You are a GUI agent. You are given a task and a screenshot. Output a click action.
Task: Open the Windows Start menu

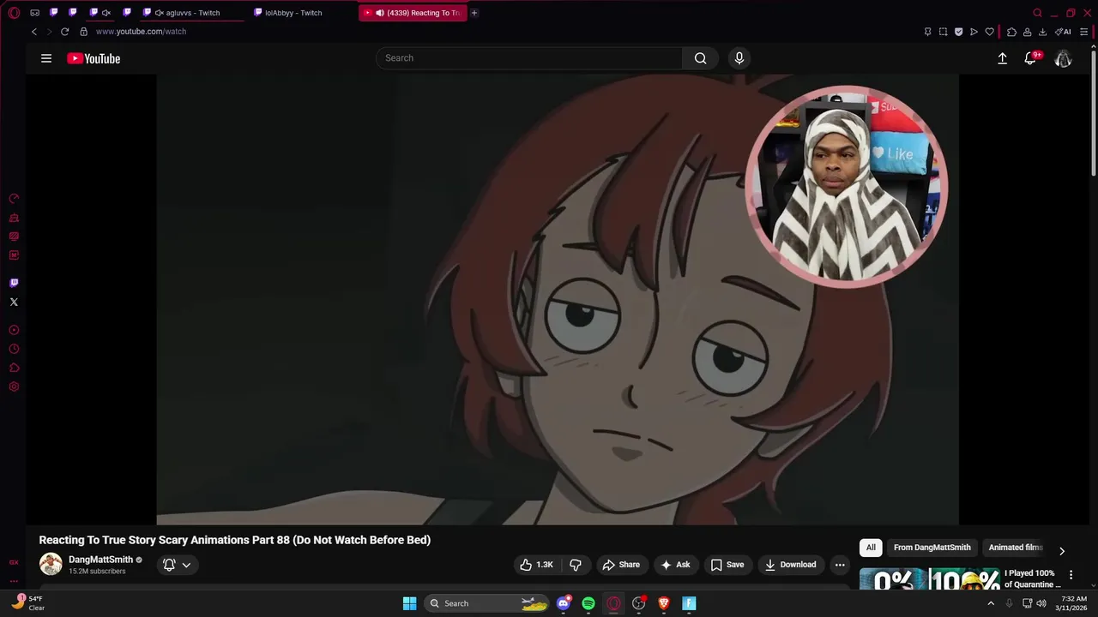(409, 603)
